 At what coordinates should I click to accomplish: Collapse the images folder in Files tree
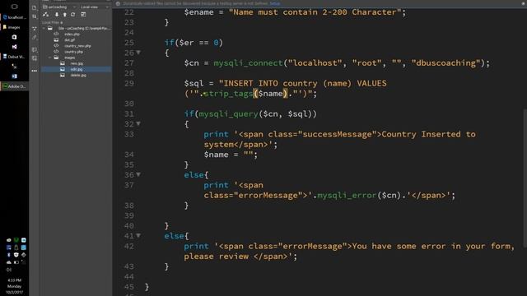[x=50, y=58]
